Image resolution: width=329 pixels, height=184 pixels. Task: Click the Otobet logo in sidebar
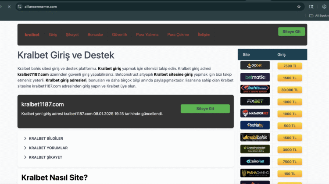point(255,66)
